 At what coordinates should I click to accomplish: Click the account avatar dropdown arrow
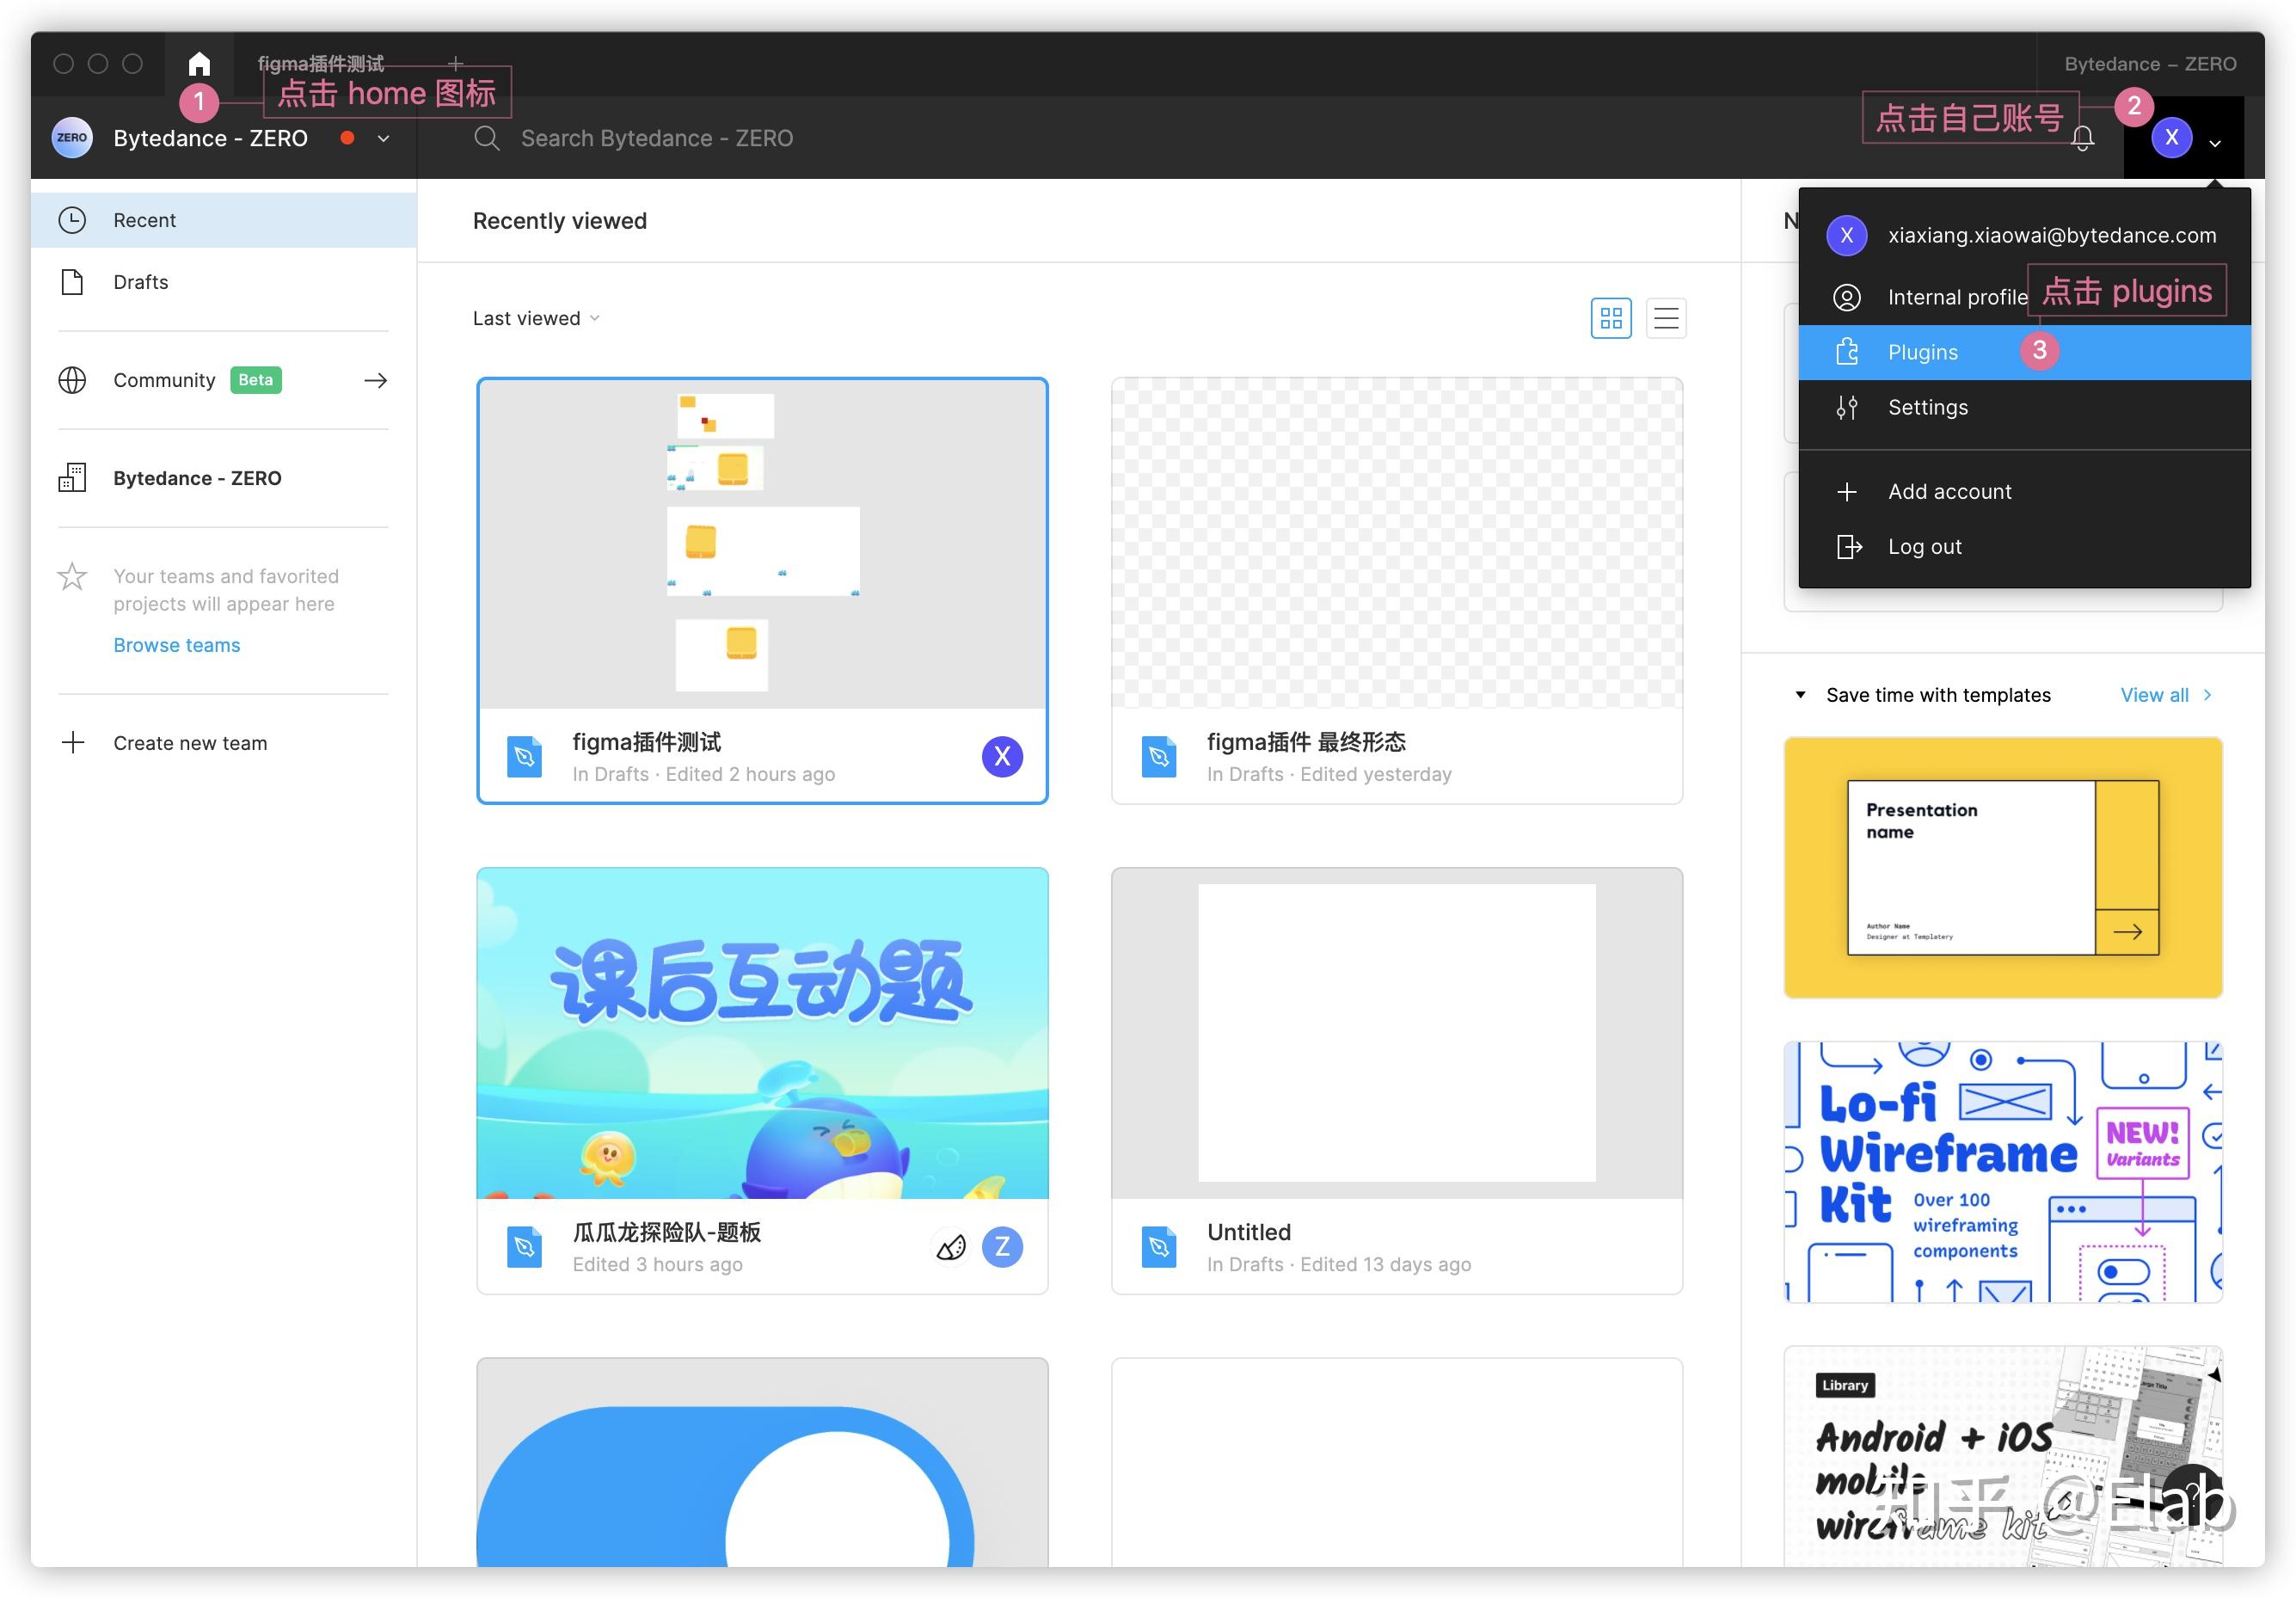click(x=2215, y=143)
